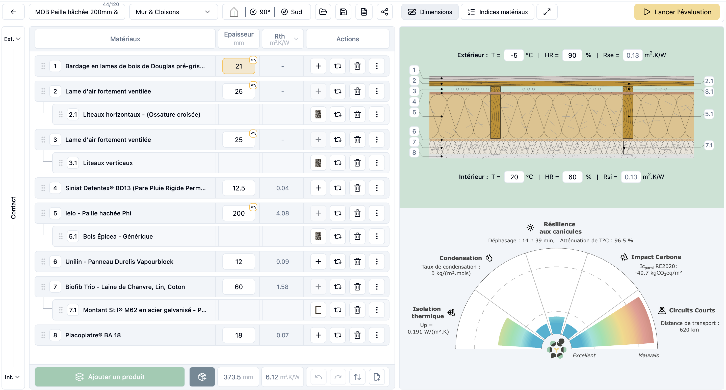Click the share icon in toolbar
Image resolution: width=726 pixels, height=390 pixels.
coord(384,12)
